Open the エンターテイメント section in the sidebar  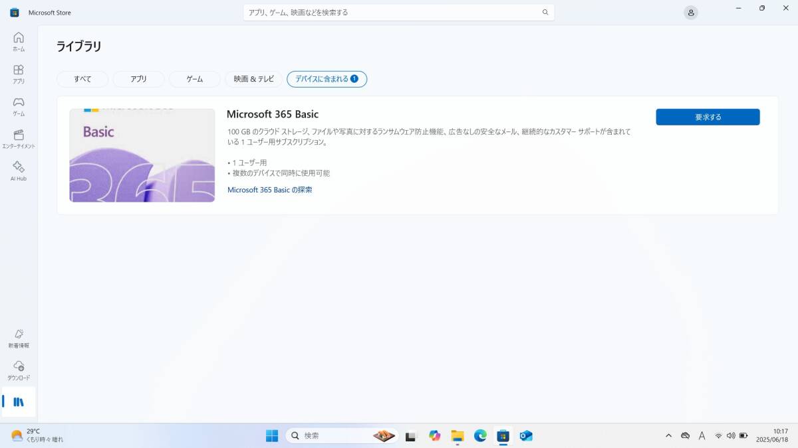(18, 138)
